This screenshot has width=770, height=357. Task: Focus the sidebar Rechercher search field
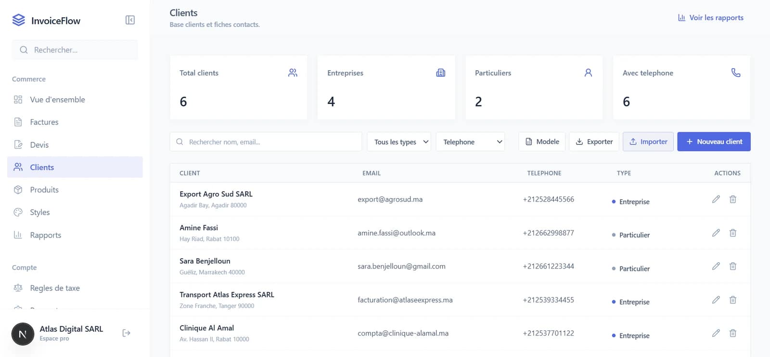pyautogui.click(x=75, y=50)
